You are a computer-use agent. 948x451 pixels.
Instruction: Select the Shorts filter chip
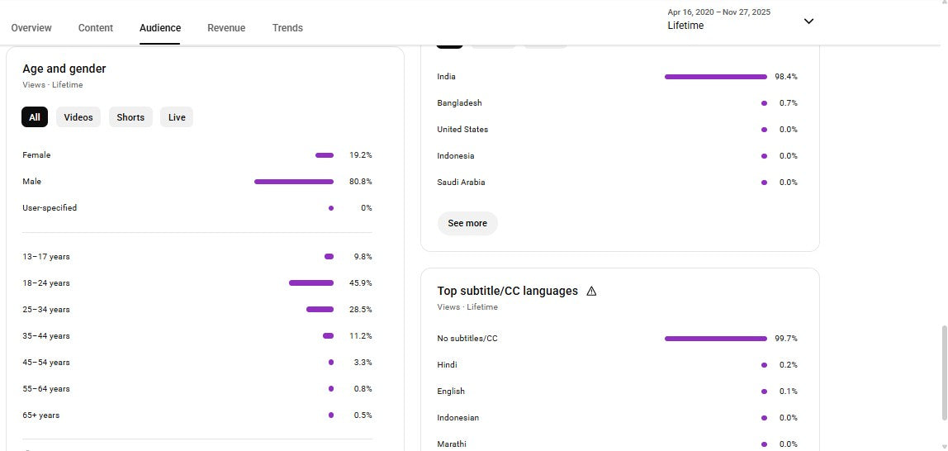coord(130,117)
